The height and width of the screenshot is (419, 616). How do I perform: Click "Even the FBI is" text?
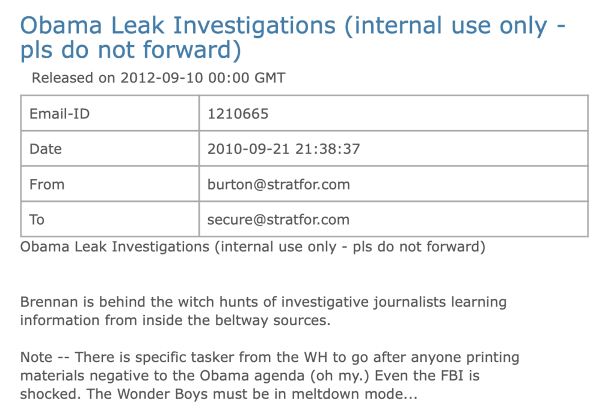tap(427, 376)
